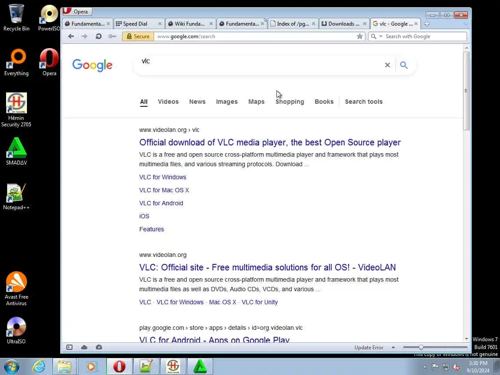Open VLC for Android - Google Play result
Image resolution: width=500 pixels, height=375 pixels.
[x=214, y=339]
